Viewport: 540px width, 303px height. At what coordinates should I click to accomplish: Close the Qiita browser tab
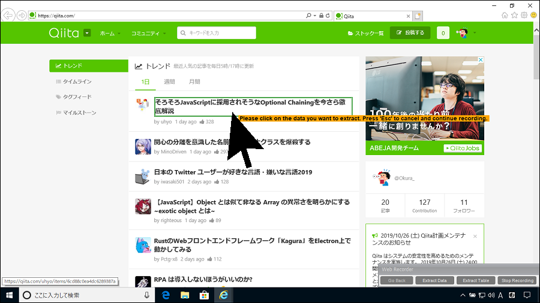point(408,16)
